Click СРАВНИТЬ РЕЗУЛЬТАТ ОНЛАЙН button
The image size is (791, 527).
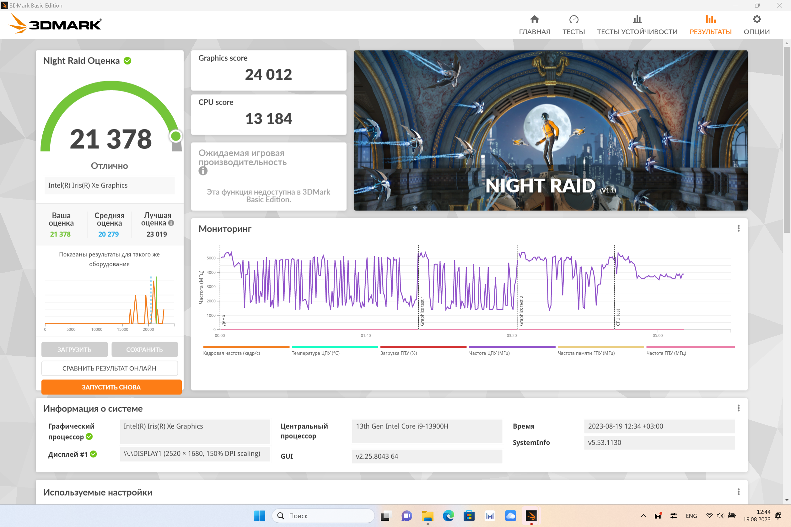pyautogui.click(x=109, y=368)
